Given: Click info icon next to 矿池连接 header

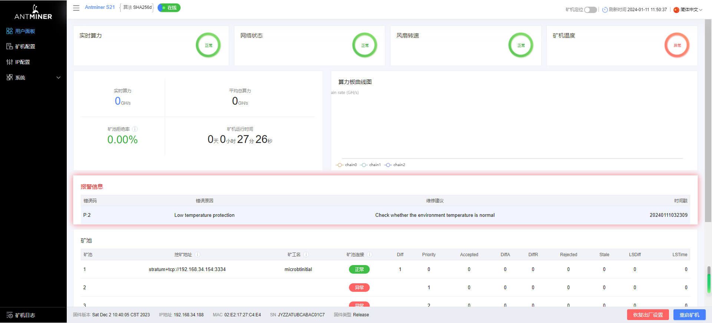Looking at the screenshot, I should click(x=370, y=255).
